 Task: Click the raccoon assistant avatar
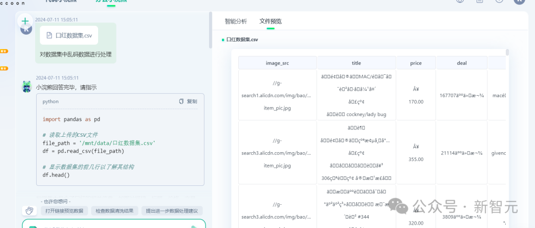27,87
